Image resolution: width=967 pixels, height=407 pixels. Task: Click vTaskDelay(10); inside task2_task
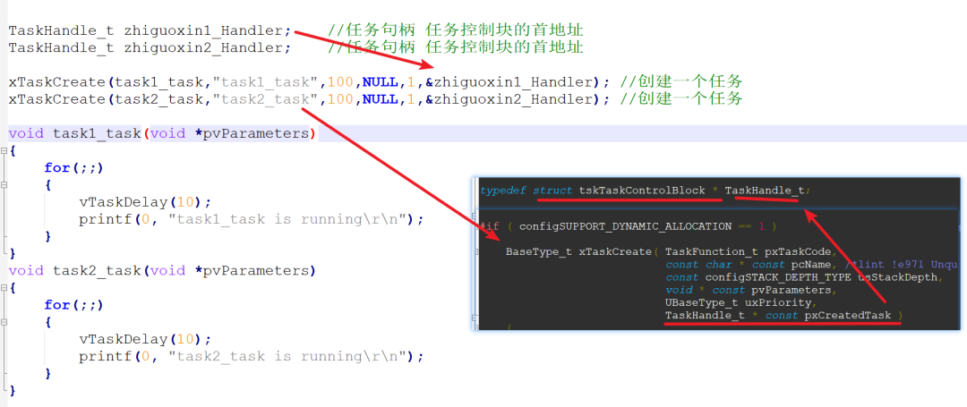pyautogui.click(x=145, y=339)
